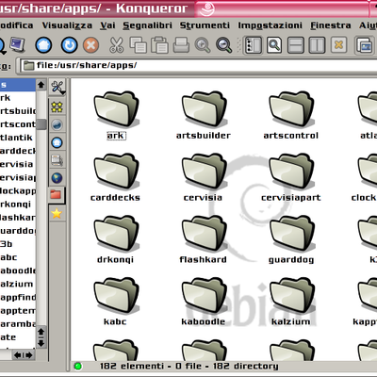Select the kalzium folder icon
The image size is (377, 377).
pos(292,295)
